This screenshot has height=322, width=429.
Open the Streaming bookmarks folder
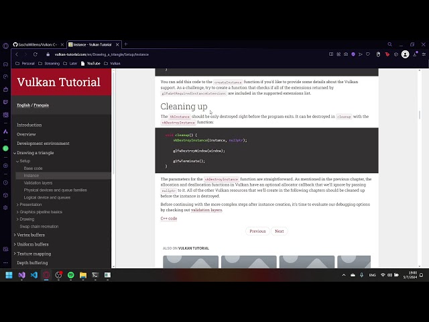click(x=49, y=64)
